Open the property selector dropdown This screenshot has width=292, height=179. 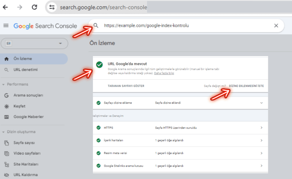(35, 44)
